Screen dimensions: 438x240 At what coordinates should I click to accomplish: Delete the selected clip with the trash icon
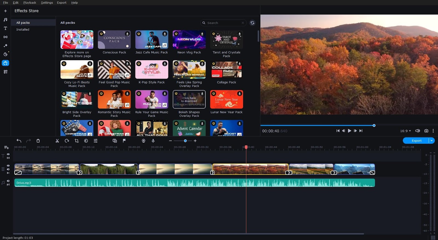[x=38, y=141]
